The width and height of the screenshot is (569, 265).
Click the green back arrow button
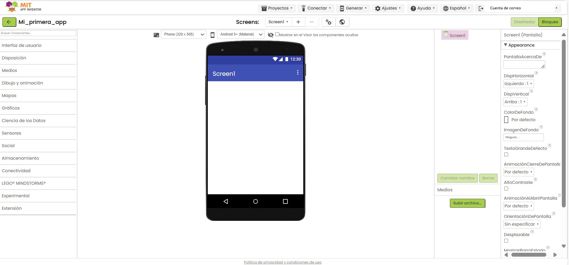pos(9,22)
